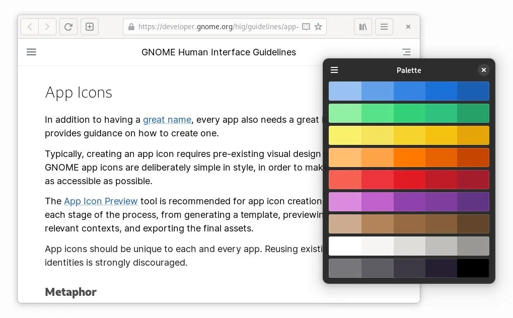Select the middle red swatch in Palette
This screenshot has width=513, height=318.
pyautogui.click(x=409, y=180)
